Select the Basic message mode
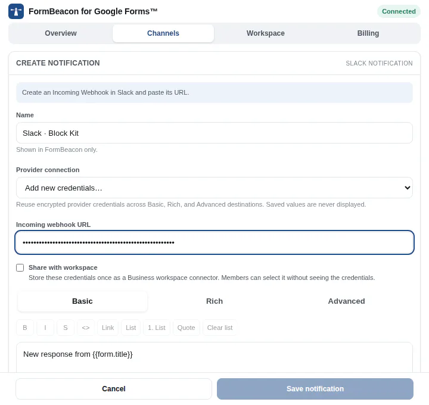This screenshot has height=405, width=429. [82, 301]
